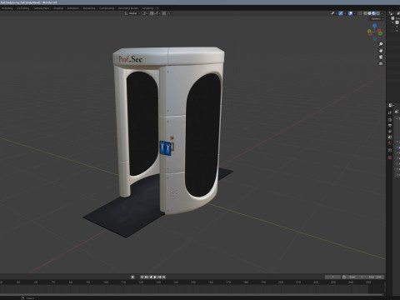Switch to Rendered viewport shading
Screen dimensions: 400x300
point(378,13)
